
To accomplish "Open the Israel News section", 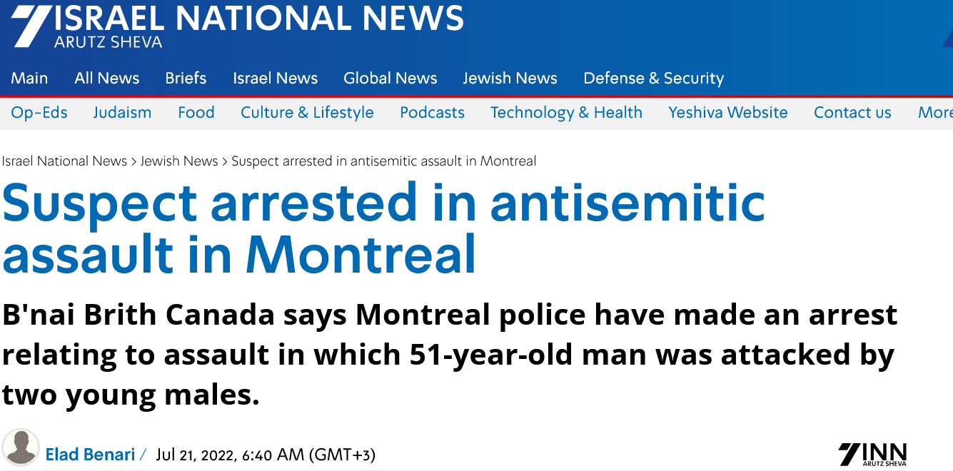I will tap(275, 78).
